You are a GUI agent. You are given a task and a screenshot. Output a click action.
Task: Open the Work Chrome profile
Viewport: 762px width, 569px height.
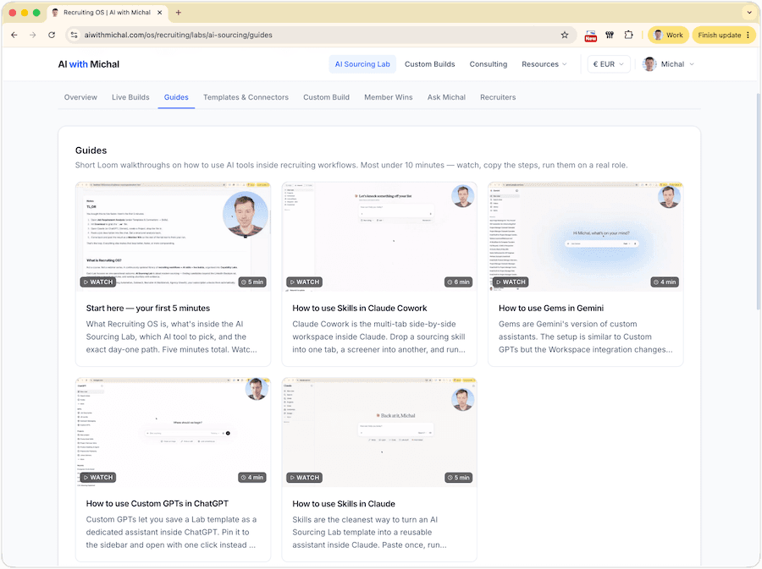pos(668,35)
